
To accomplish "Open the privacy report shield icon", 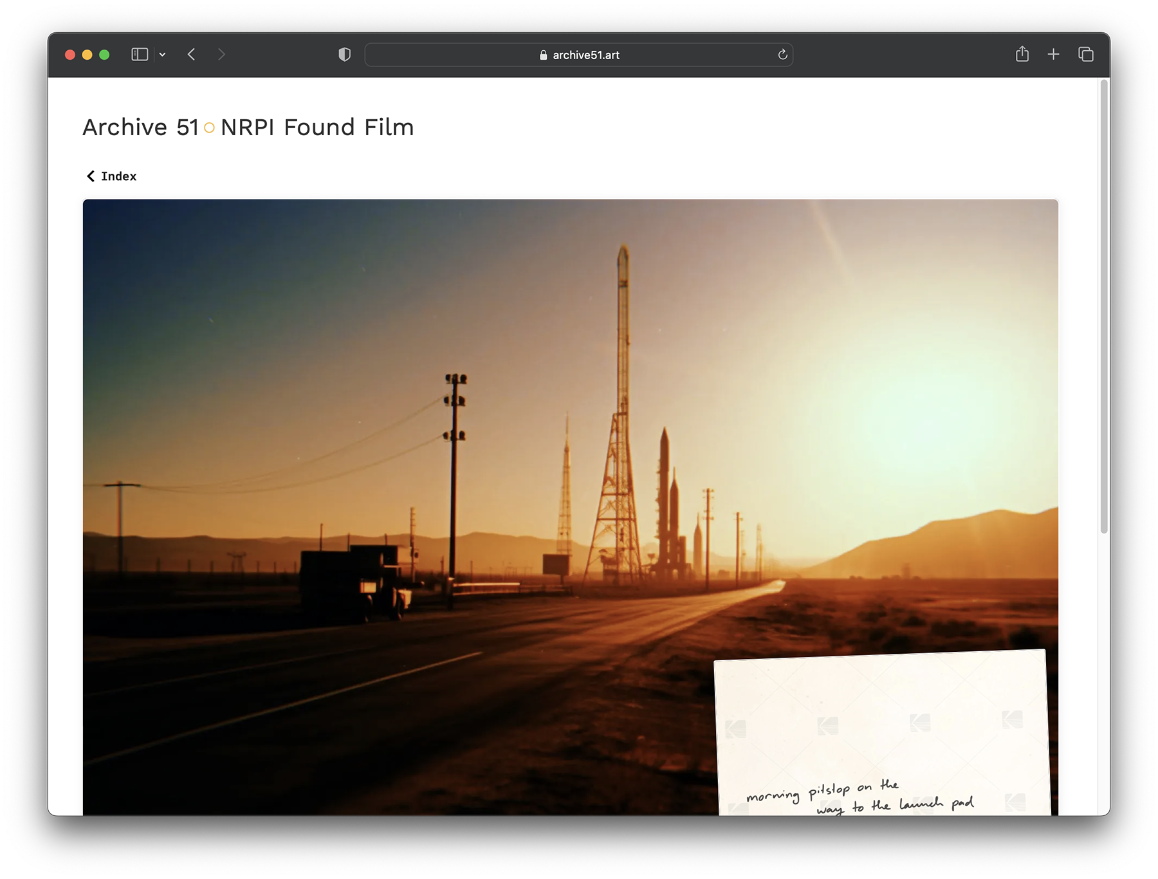I will click(345, 55).
